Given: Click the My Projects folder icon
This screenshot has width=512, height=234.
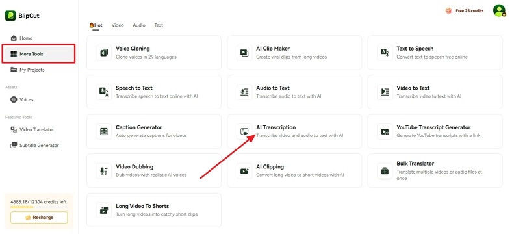Looking at the screenshot, I should point(14,70).
